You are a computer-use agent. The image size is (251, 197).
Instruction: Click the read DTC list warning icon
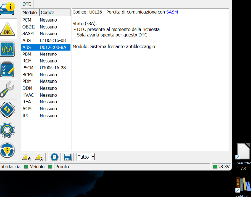[x=26, y=157]
